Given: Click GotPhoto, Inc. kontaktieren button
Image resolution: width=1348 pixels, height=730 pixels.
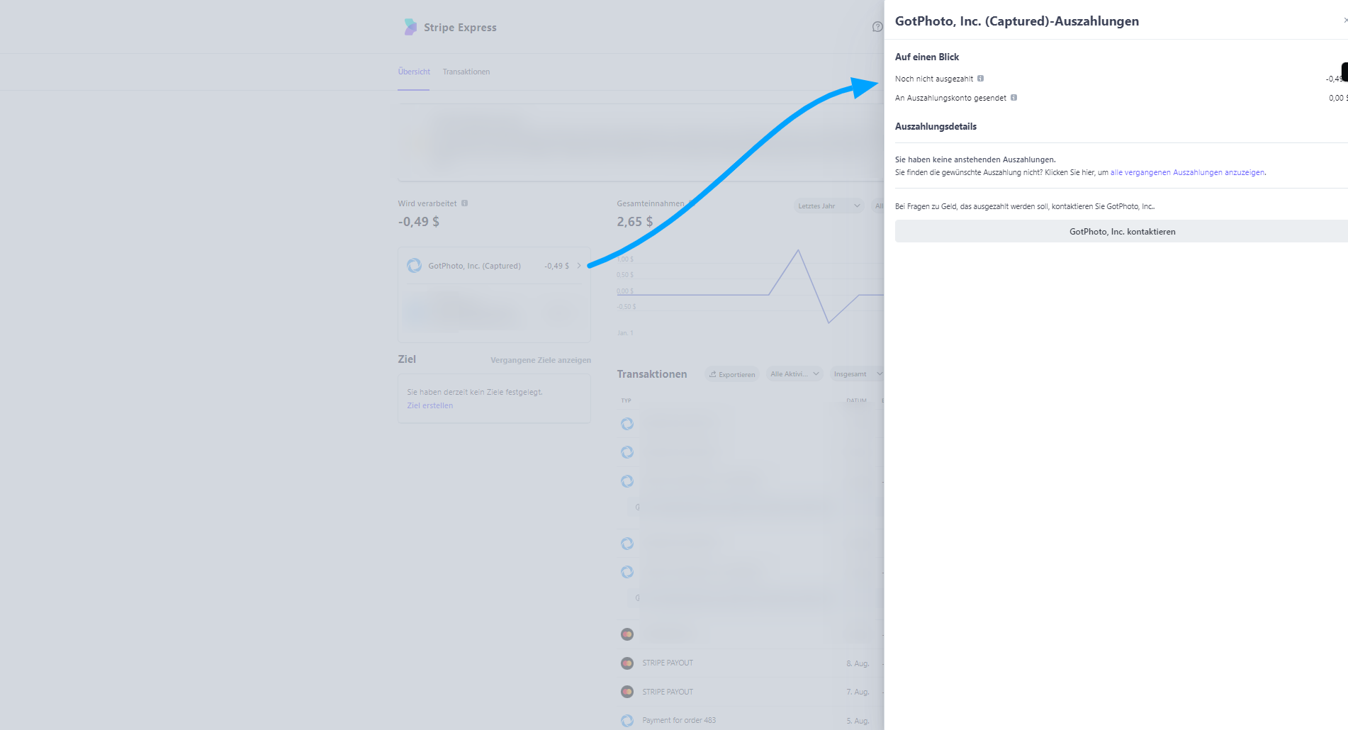Looking at the screenshot, I should click(x=1121, y=232).
